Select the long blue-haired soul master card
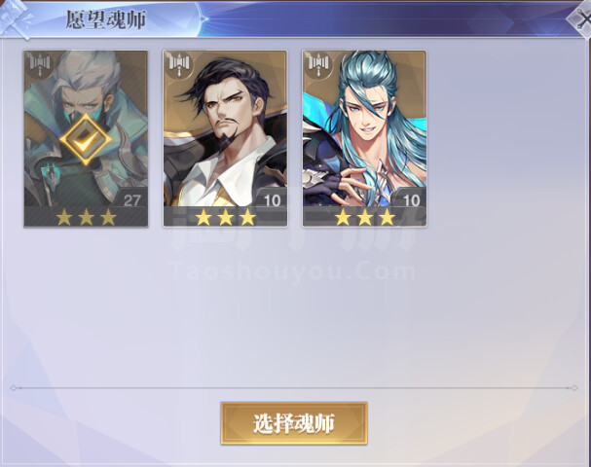 click(x=364, y=139)
